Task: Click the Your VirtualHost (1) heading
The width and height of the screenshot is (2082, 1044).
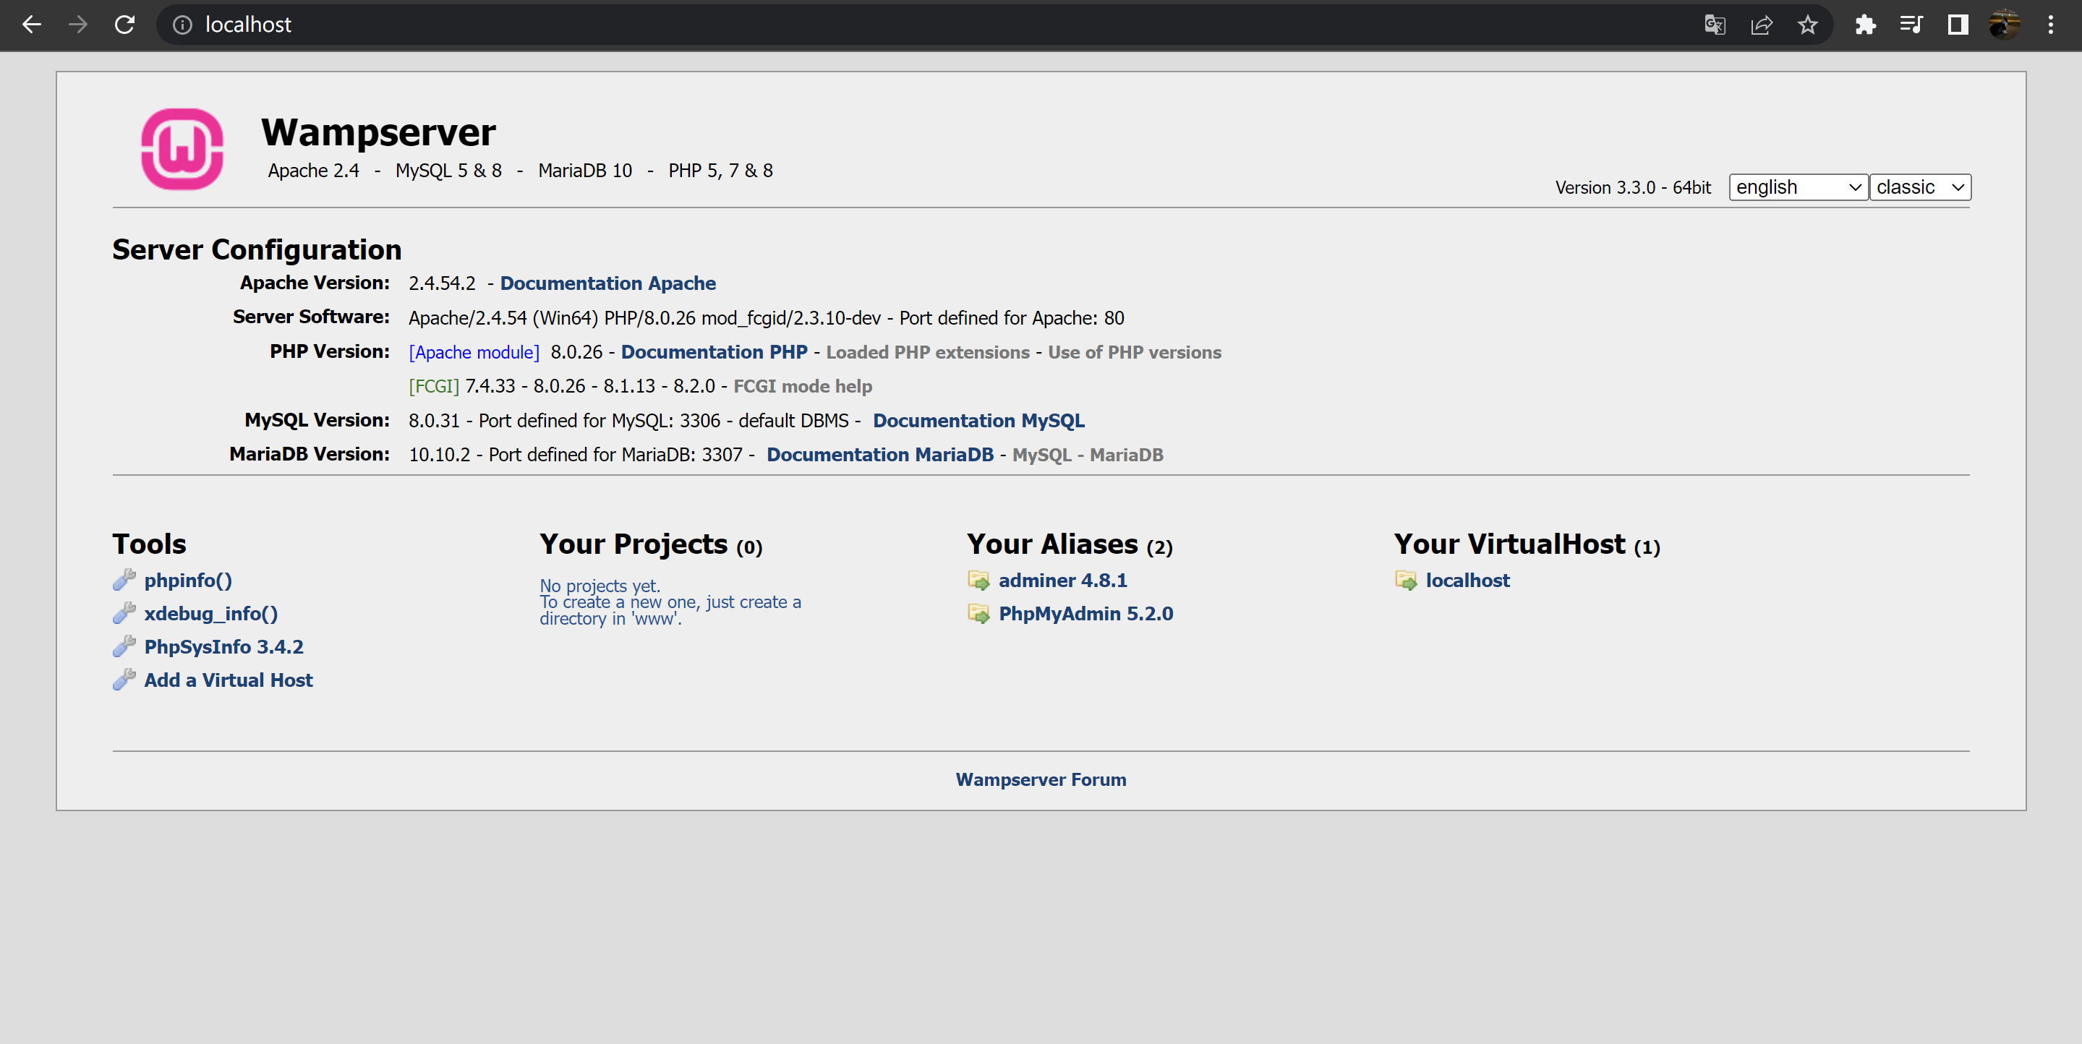Action: 1527,544
